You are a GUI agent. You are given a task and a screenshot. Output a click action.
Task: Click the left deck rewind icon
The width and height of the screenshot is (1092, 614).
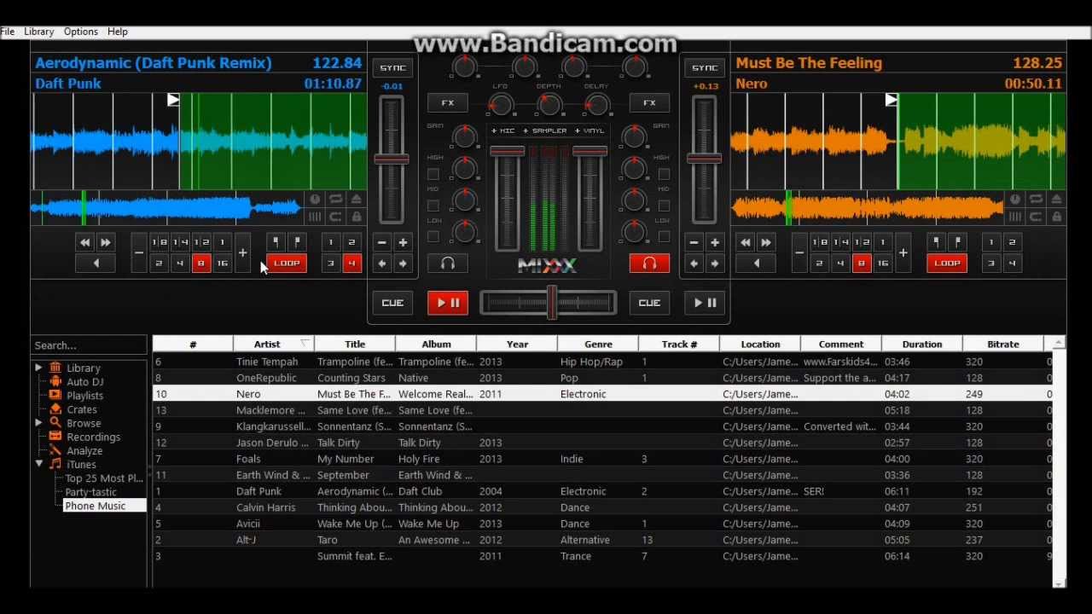(84, 243)
